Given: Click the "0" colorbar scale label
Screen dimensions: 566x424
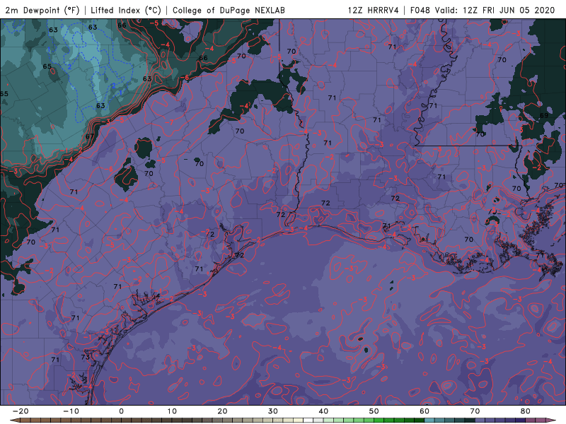Looking at the screenshot, I should point(121,411).
